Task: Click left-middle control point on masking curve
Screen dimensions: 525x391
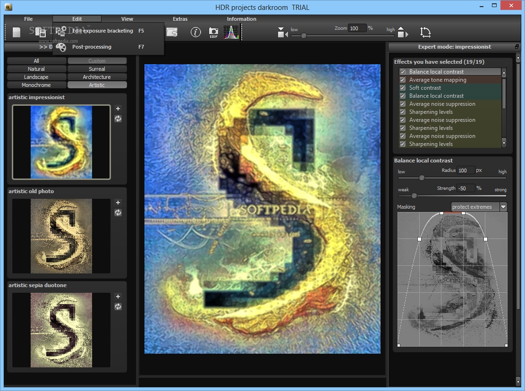Action: click(x=420, y=239)
